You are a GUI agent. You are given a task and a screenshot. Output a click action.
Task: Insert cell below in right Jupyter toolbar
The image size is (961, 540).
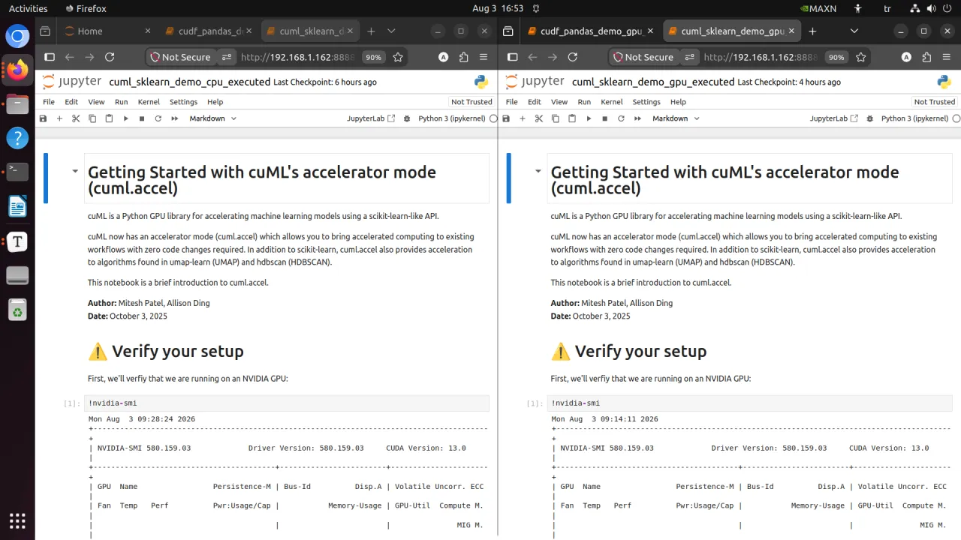pyautogui.click(x=523, y=118)
